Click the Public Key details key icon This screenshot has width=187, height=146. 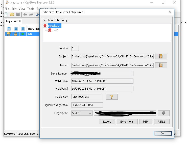pos(112,97)
